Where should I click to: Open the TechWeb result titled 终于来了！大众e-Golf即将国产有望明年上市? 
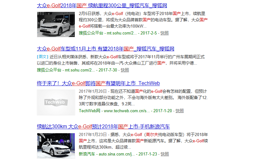click(98, 83)
